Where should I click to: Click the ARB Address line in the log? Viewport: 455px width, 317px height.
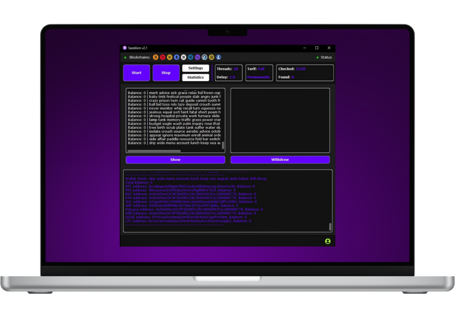pyautogui.click(x=191, y=213)
